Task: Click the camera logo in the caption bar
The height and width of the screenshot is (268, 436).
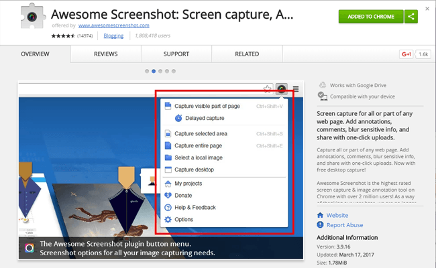Action: click(30, 248)
